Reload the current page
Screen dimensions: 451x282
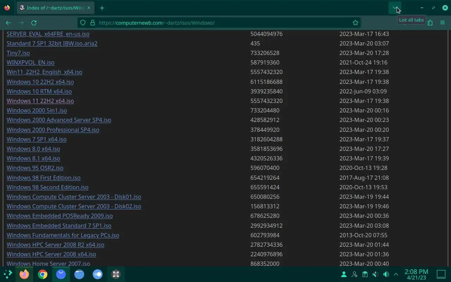(x=34, y=23)
